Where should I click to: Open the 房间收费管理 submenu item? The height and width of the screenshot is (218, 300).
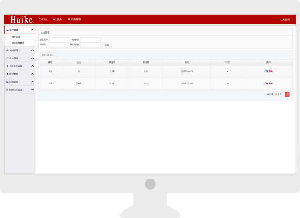[x=18, y=43]
